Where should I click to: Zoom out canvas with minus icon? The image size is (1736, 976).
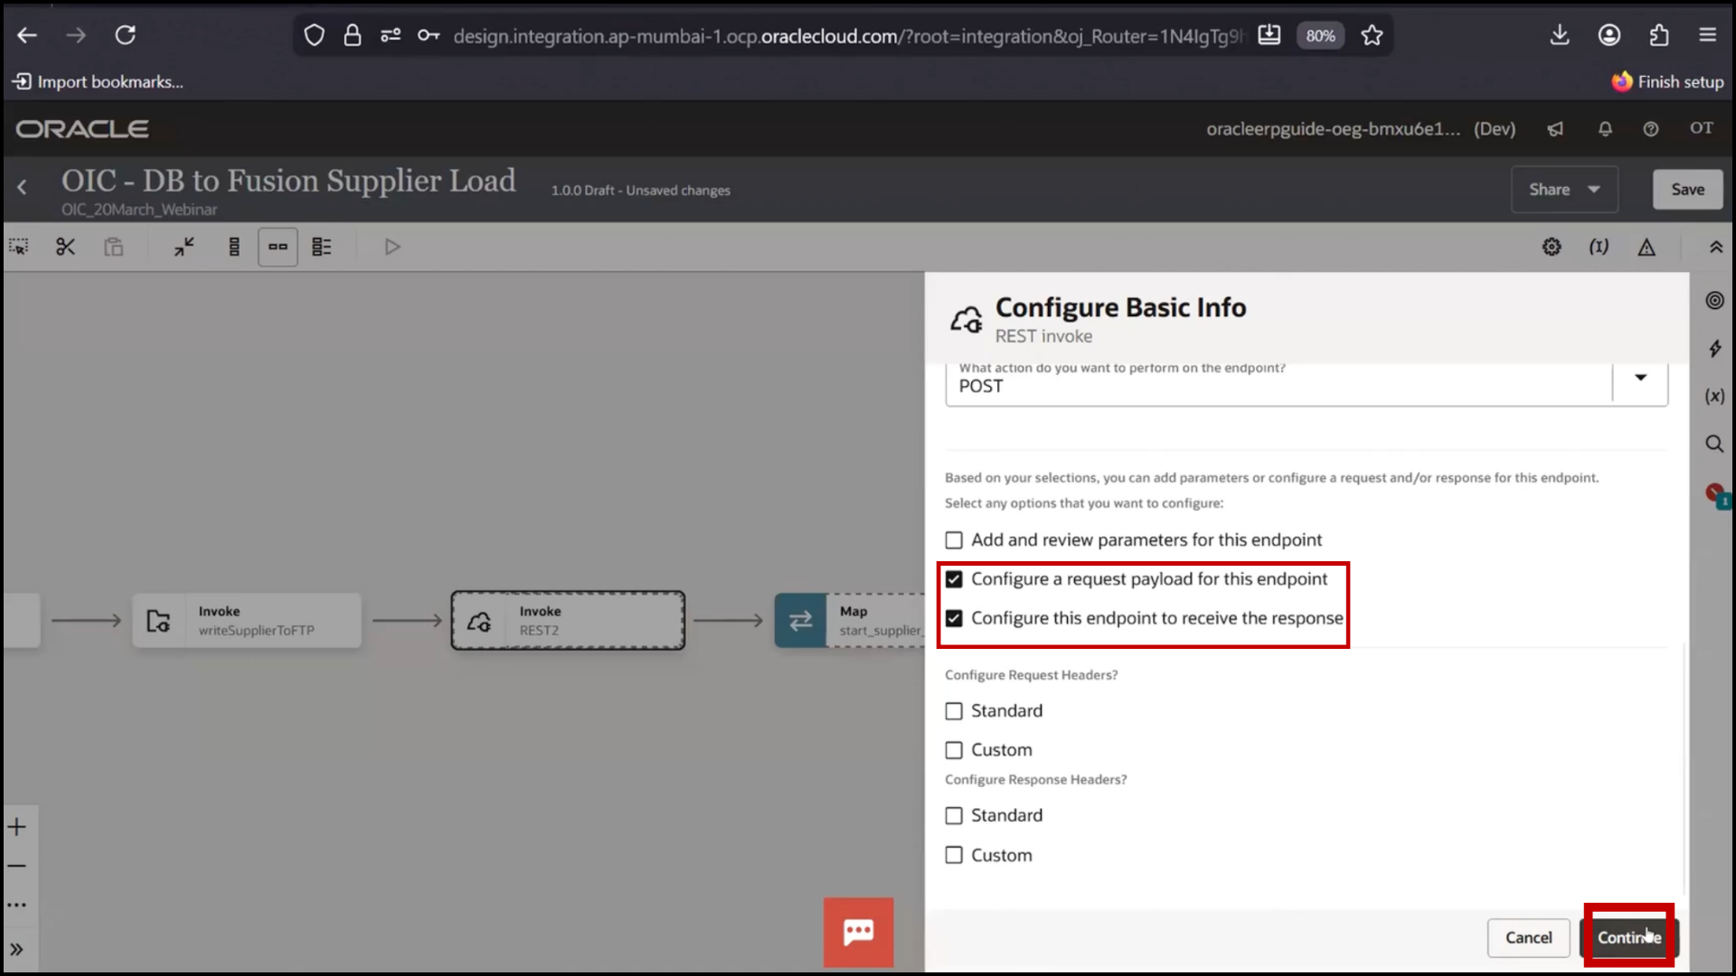[x=17, y=866]
